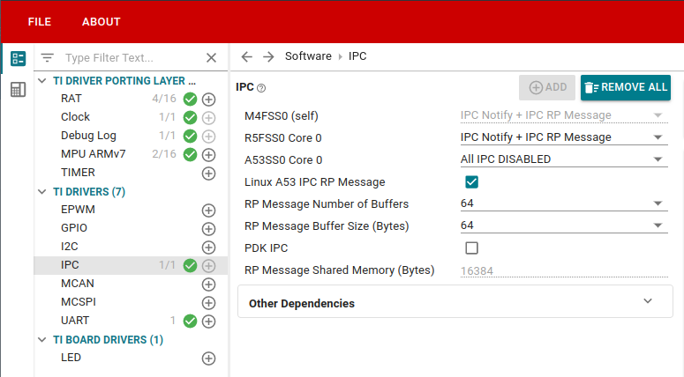Click the Clock row's plus icon
This screenshot has width=684, height=377.
pyautogui.click(x=208, y=117)
